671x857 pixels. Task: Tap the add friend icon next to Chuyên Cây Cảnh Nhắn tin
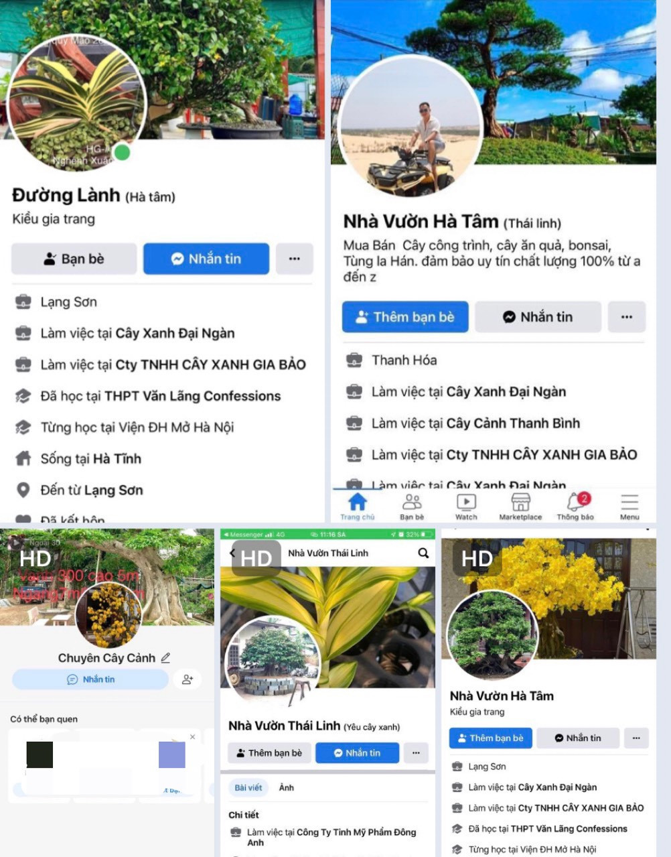coord(188,679)
